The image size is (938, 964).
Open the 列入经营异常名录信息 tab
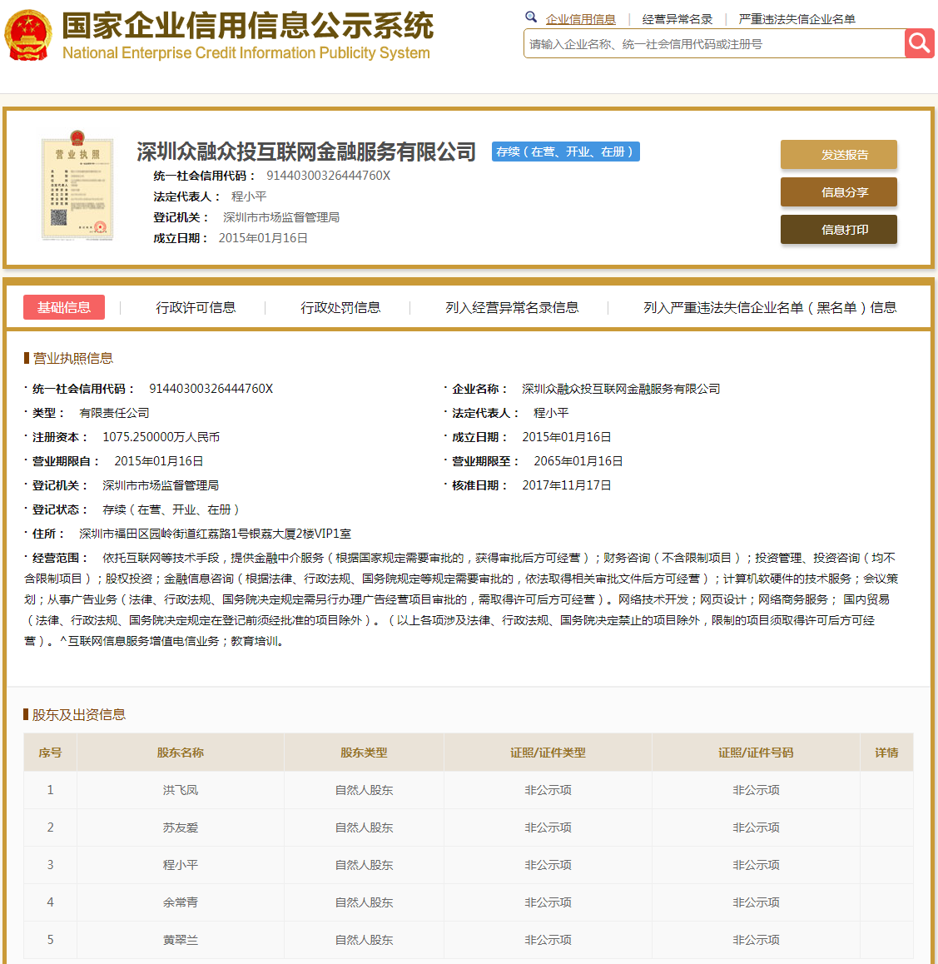(510, 307)
